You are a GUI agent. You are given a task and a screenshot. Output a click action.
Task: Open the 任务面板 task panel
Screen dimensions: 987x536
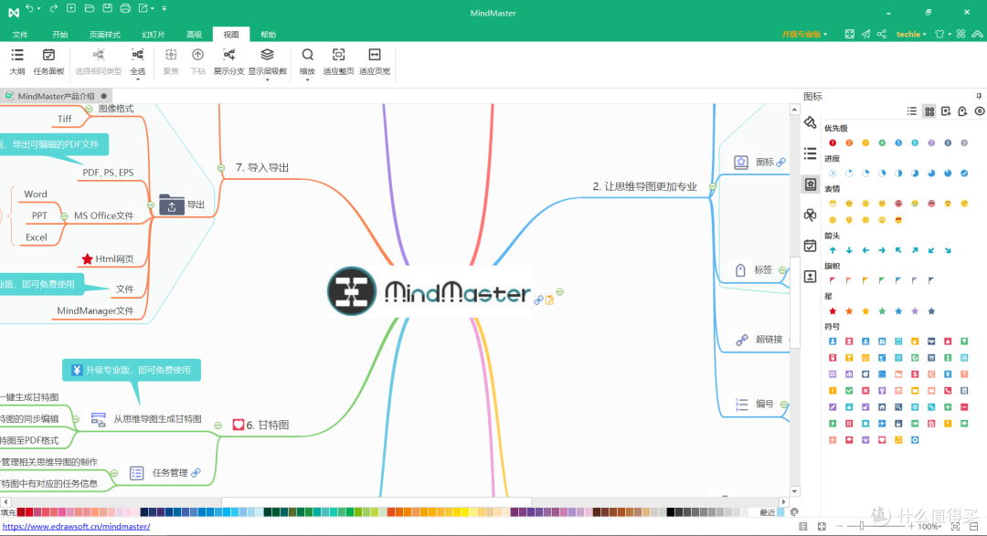coord(48,62)
